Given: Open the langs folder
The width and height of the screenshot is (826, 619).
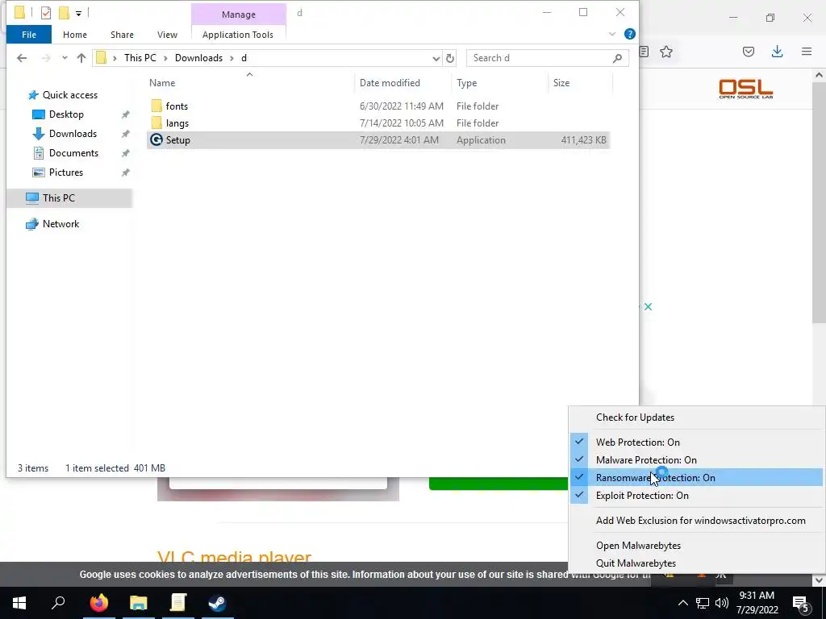Looking at the screenshot, I should tap(177, 123).
